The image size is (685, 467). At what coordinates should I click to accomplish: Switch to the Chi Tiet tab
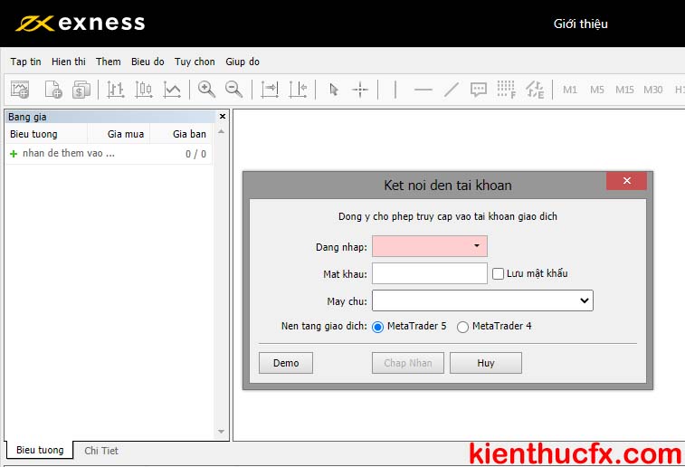[101, 451]
